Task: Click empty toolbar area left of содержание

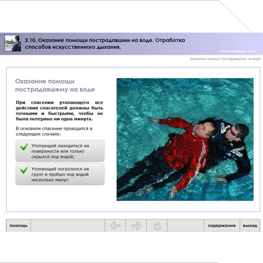Action: tap(186, 226)
